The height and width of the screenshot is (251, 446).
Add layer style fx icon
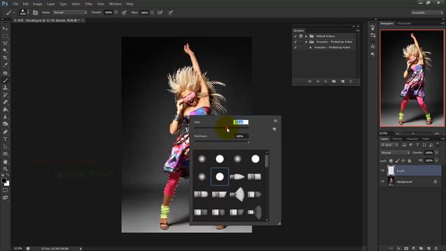(399, 248)
